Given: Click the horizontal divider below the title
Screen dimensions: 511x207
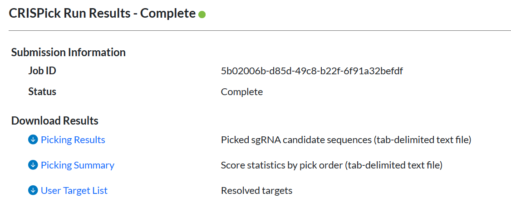Looking at the screenshot, I should pyautogui.click(x=260, y=31).
